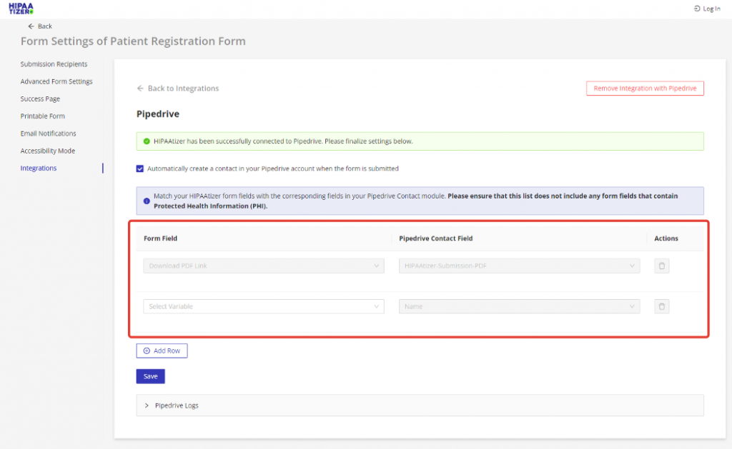732x449 pixels.
Task: Open Success Page settings
Action: click(x=40, y=99)
